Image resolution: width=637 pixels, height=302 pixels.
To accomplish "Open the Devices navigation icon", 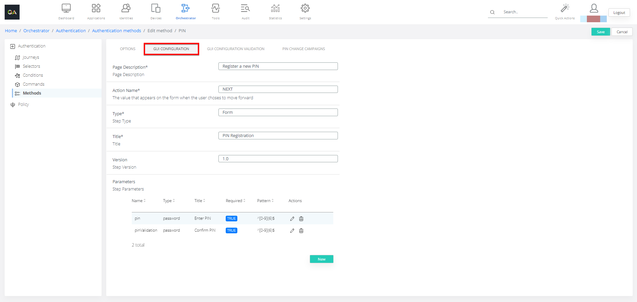I will (156, 8).
